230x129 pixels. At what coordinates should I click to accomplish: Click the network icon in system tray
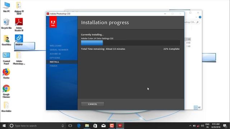[x=198, y=126]
